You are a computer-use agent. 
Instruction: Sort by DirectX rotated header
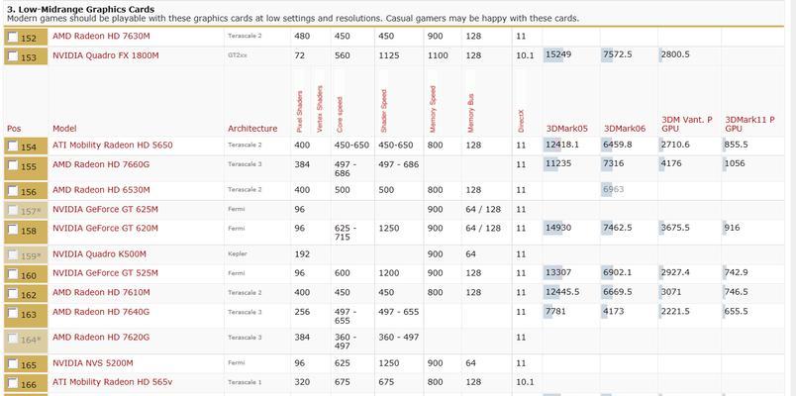[x=521, y=121]
